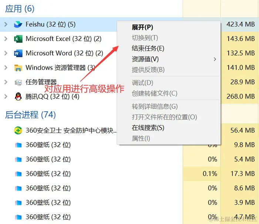
Task: Click 360壁纸 icon in 17.3 MB row
Action: pos(18,174)
